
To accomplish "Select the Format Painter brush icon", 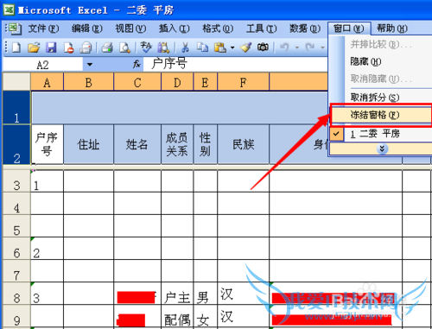I will [x=245, y=47].
